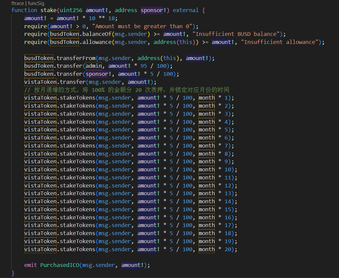
Task: Click the "PurchasedICO" event name
Action: 60,265
